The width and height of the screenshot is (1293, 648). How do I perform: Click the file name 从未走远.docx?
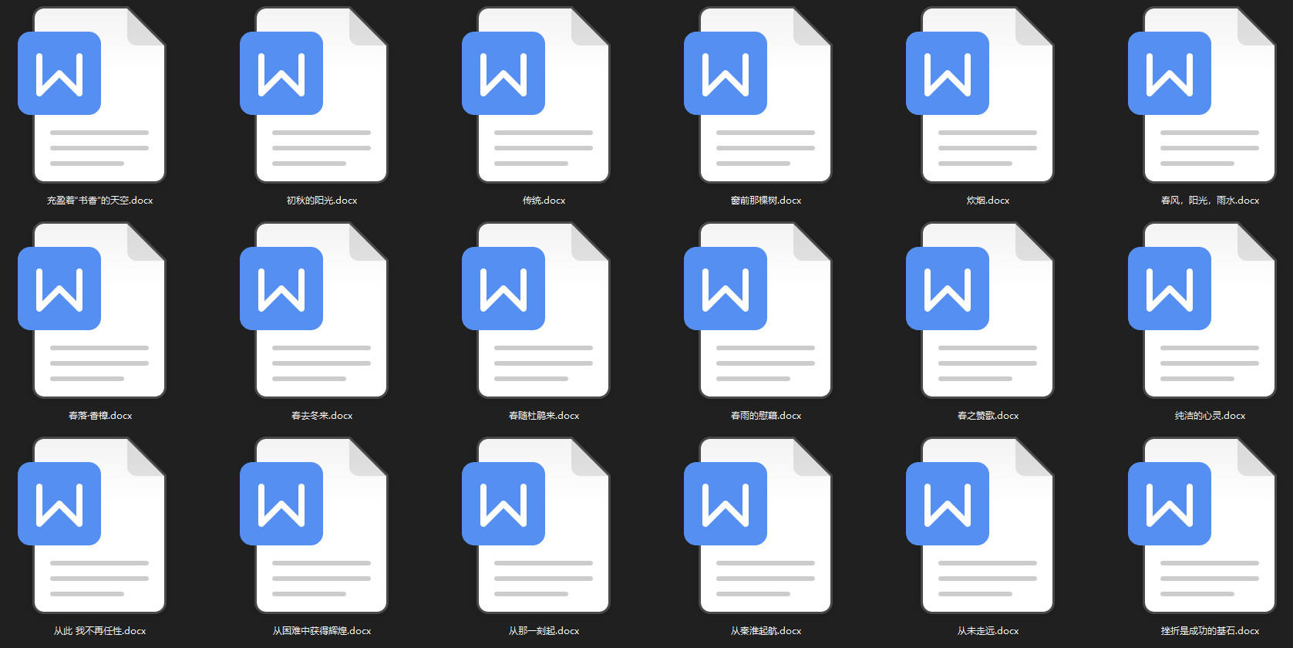[988, 631]
